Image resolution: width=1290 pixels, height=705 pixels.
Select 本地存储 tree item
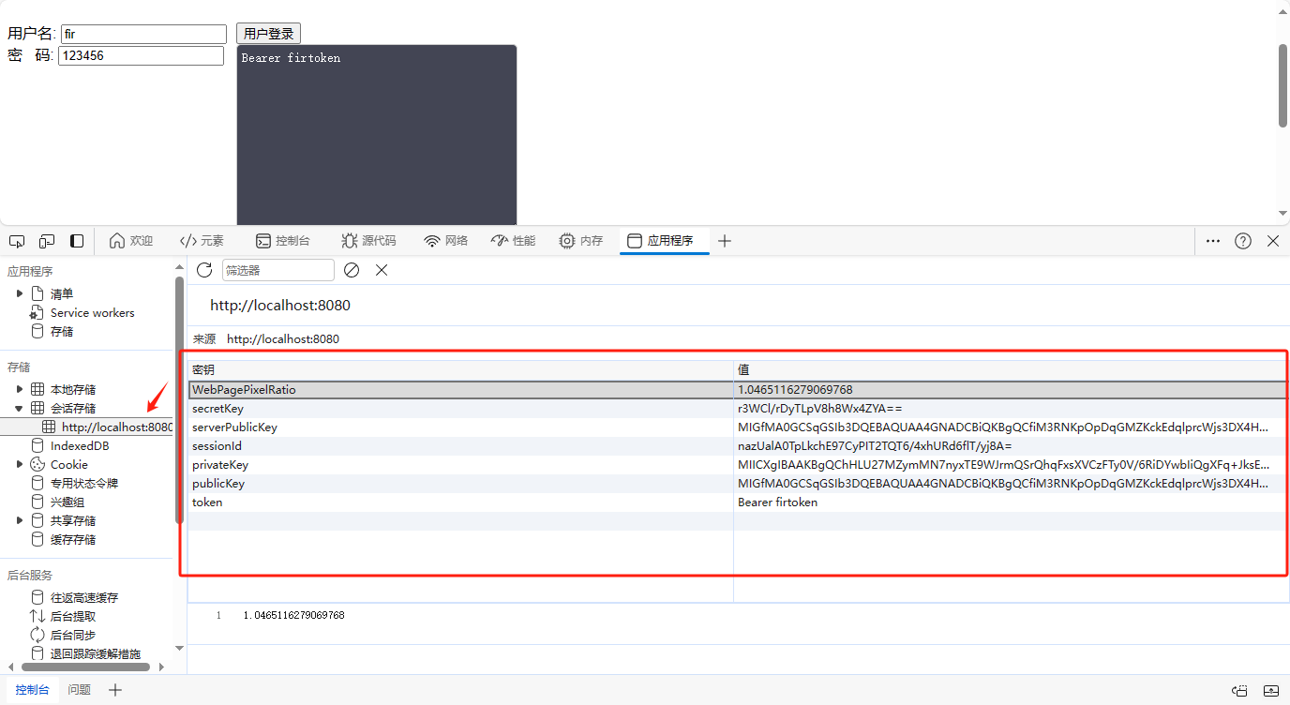[x=73, y=389]
